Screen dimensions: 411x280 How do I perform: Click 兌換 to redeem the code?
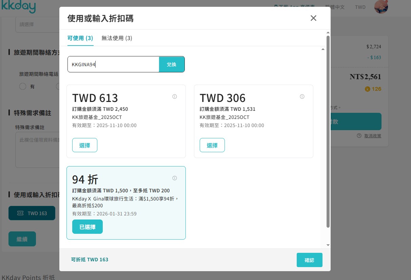(x=172, y=64)
